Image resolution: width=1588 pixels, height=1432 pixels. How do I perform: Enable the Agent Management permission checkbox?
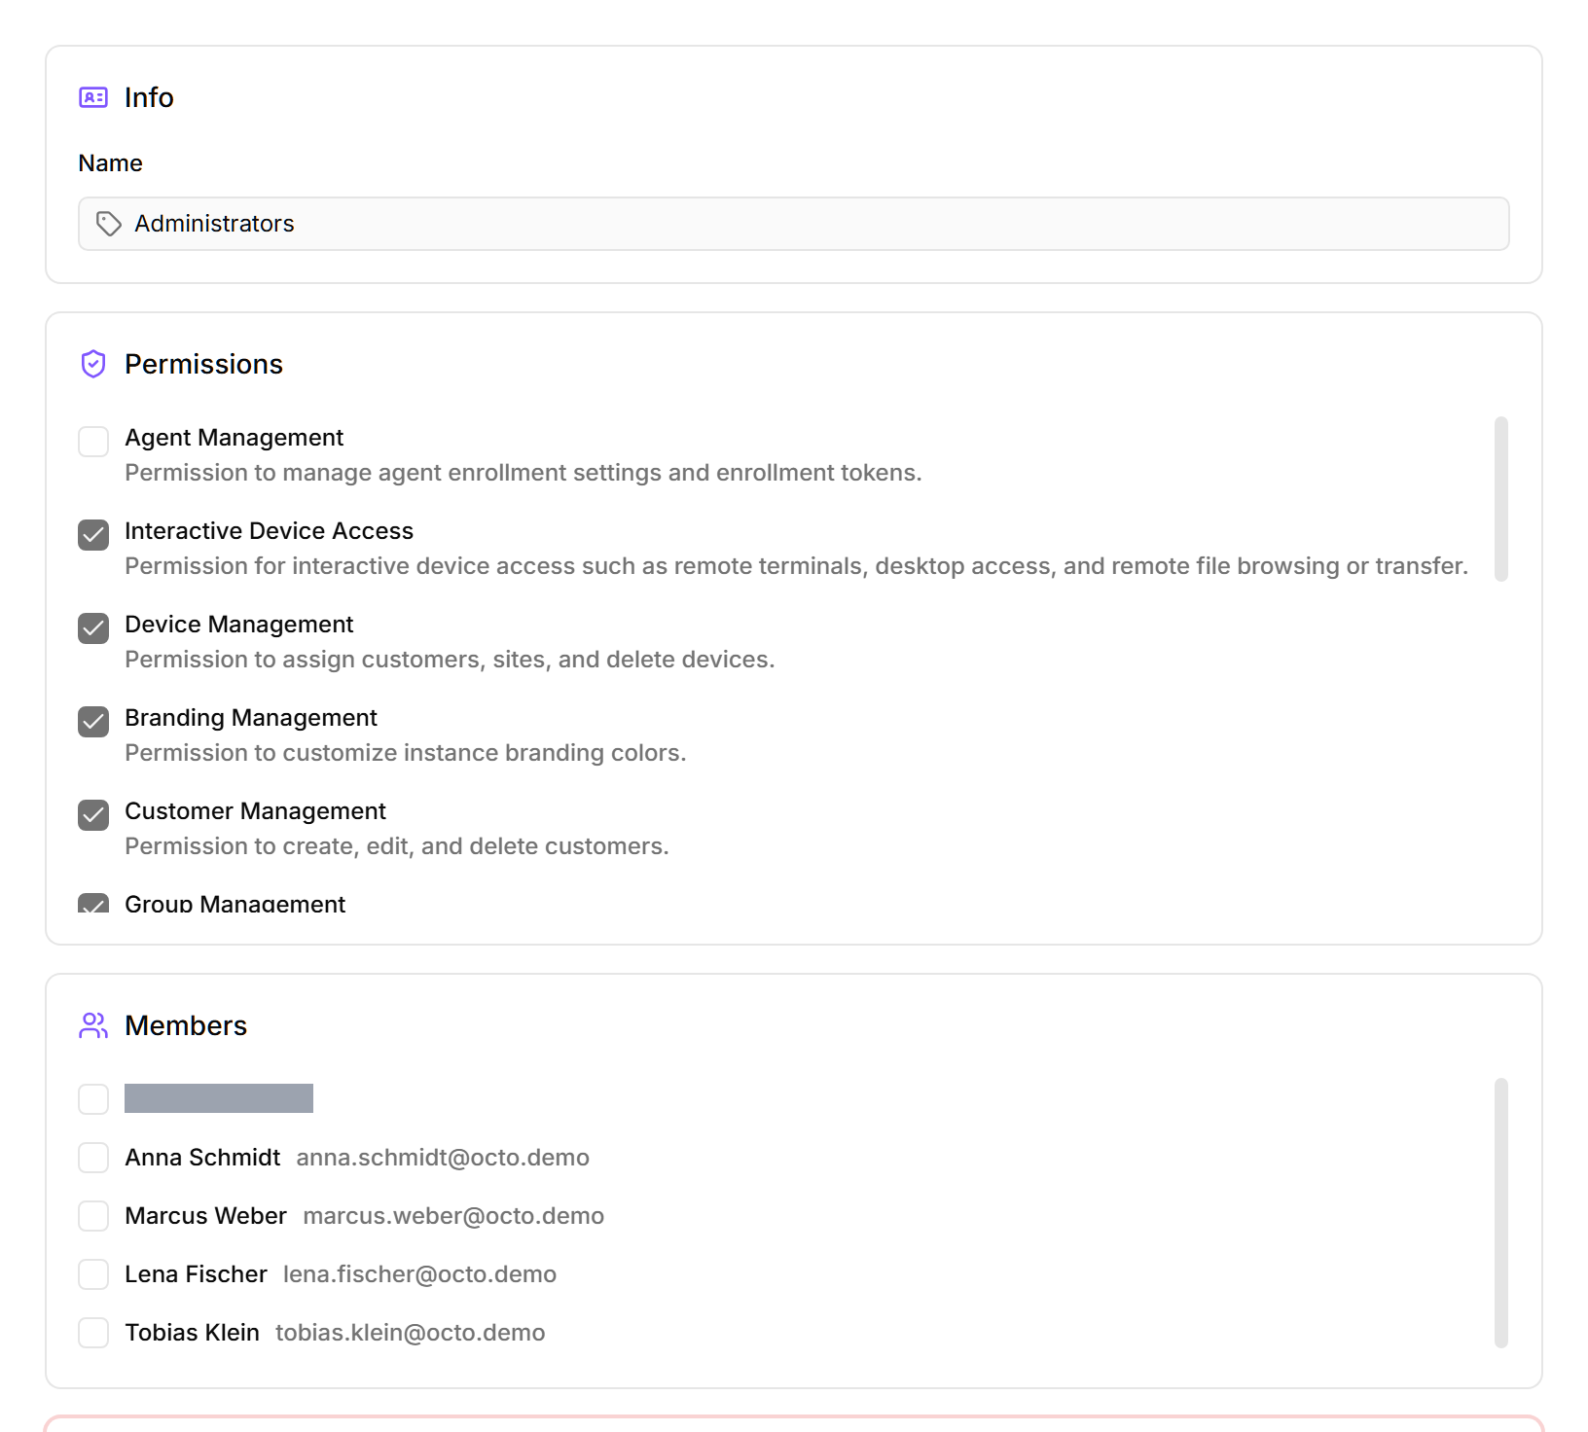pyautogui.click(x=93, y=442)
